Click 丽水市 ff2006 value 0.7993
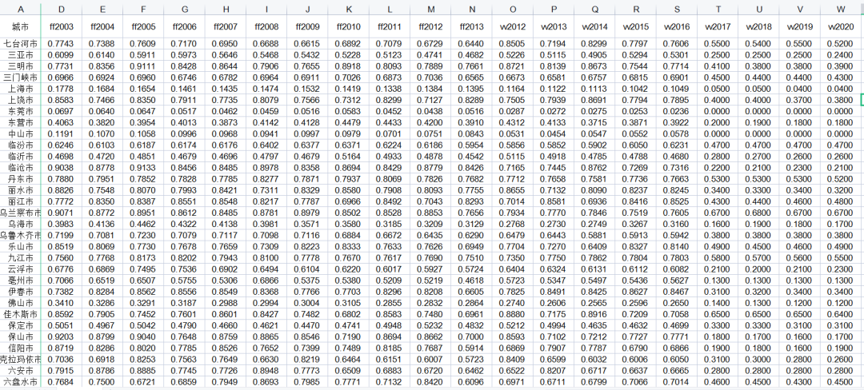This screenshot has width=864, height=390. coord(184,190)
